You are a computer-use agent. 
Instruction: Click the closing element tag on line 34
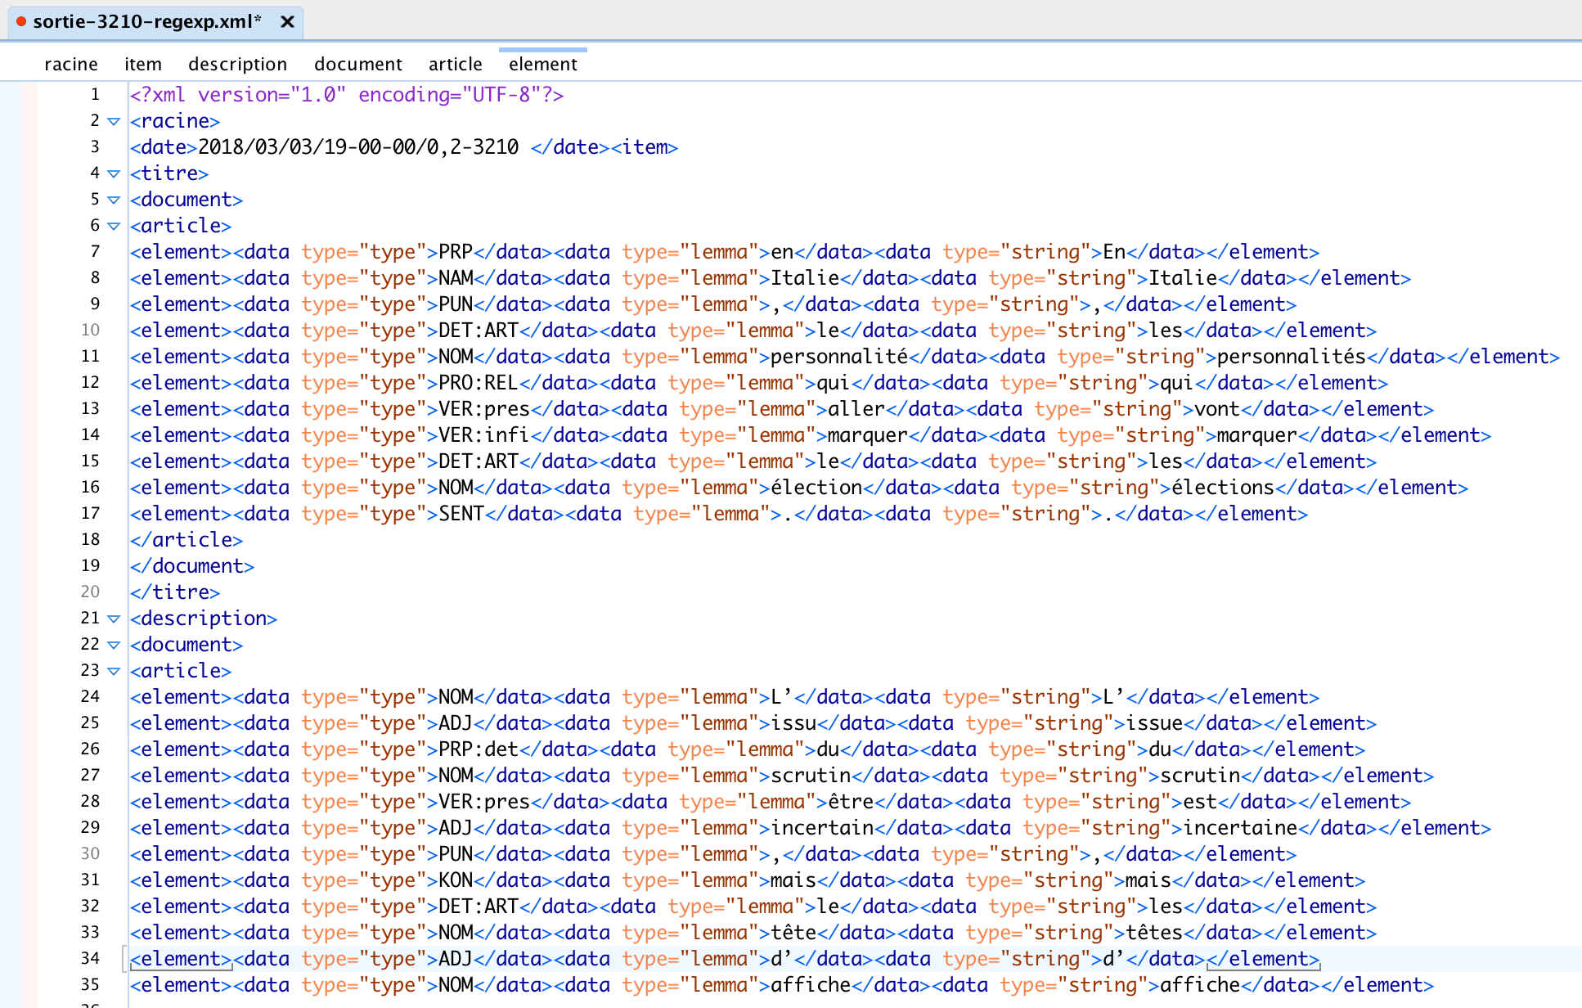[x=1263, y=959]
